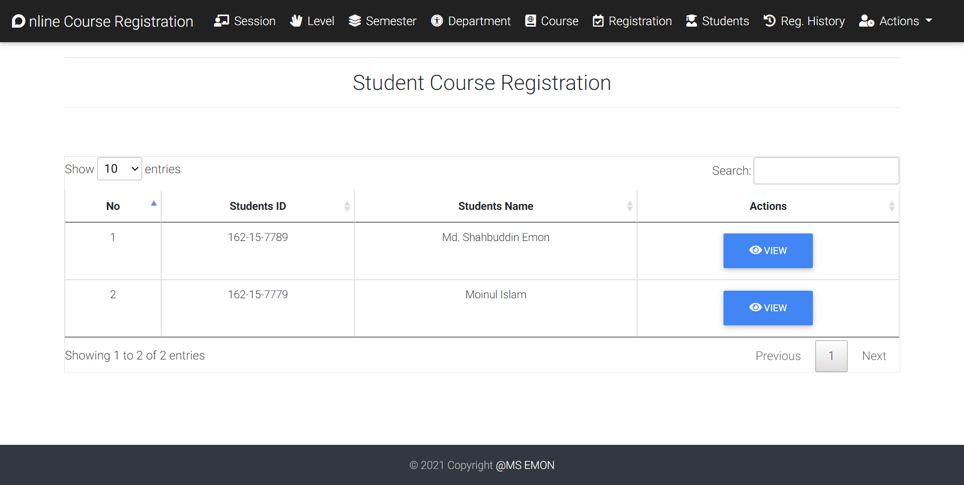
Task: Click the Session chalkboard icon in navbar
Action: [x=221, y=21]
